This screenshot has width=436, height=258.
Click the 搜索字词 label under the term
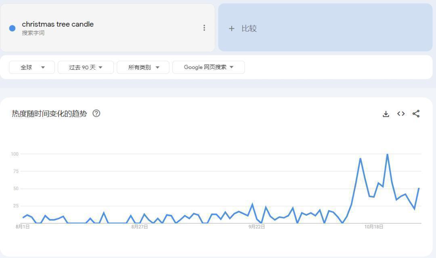[33, 33]
